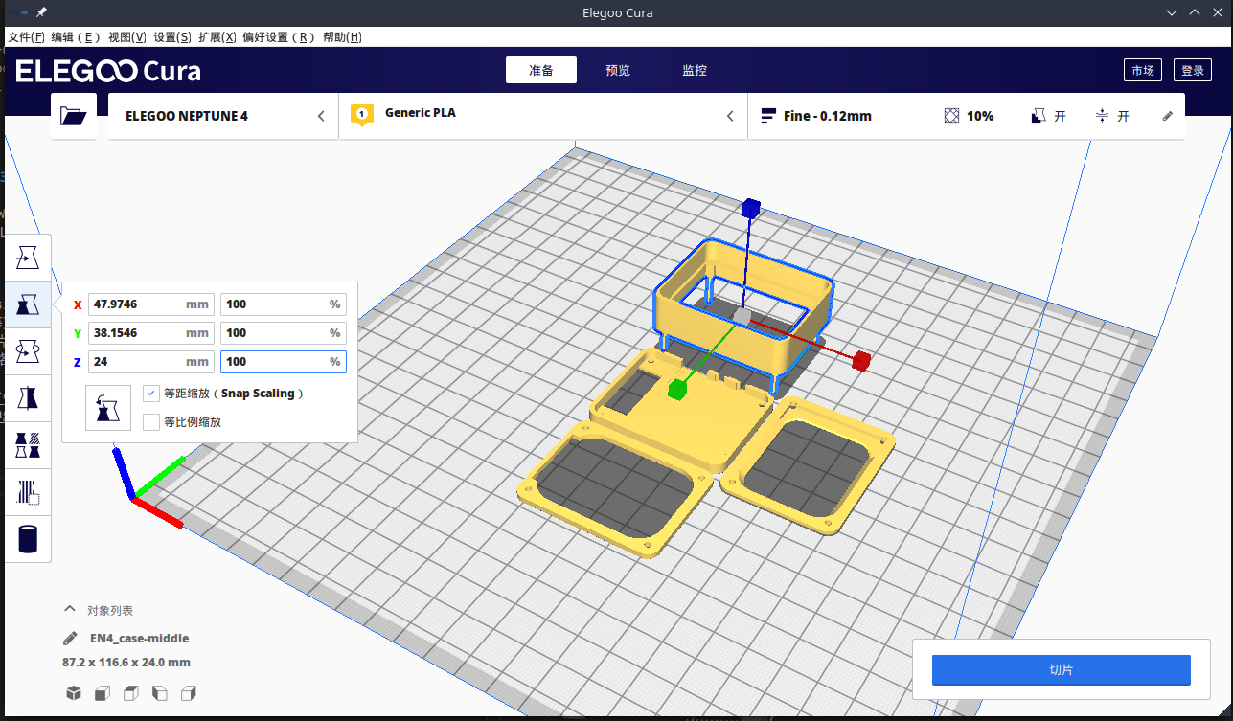The width and height of the screenshot is (1233, 721).
Task: Select the Support Blocker tool
Action: pos(29,492)
